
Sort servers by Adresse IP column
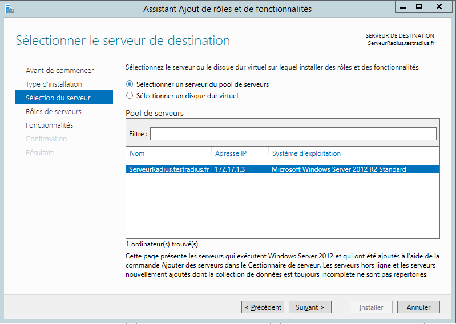239,153
